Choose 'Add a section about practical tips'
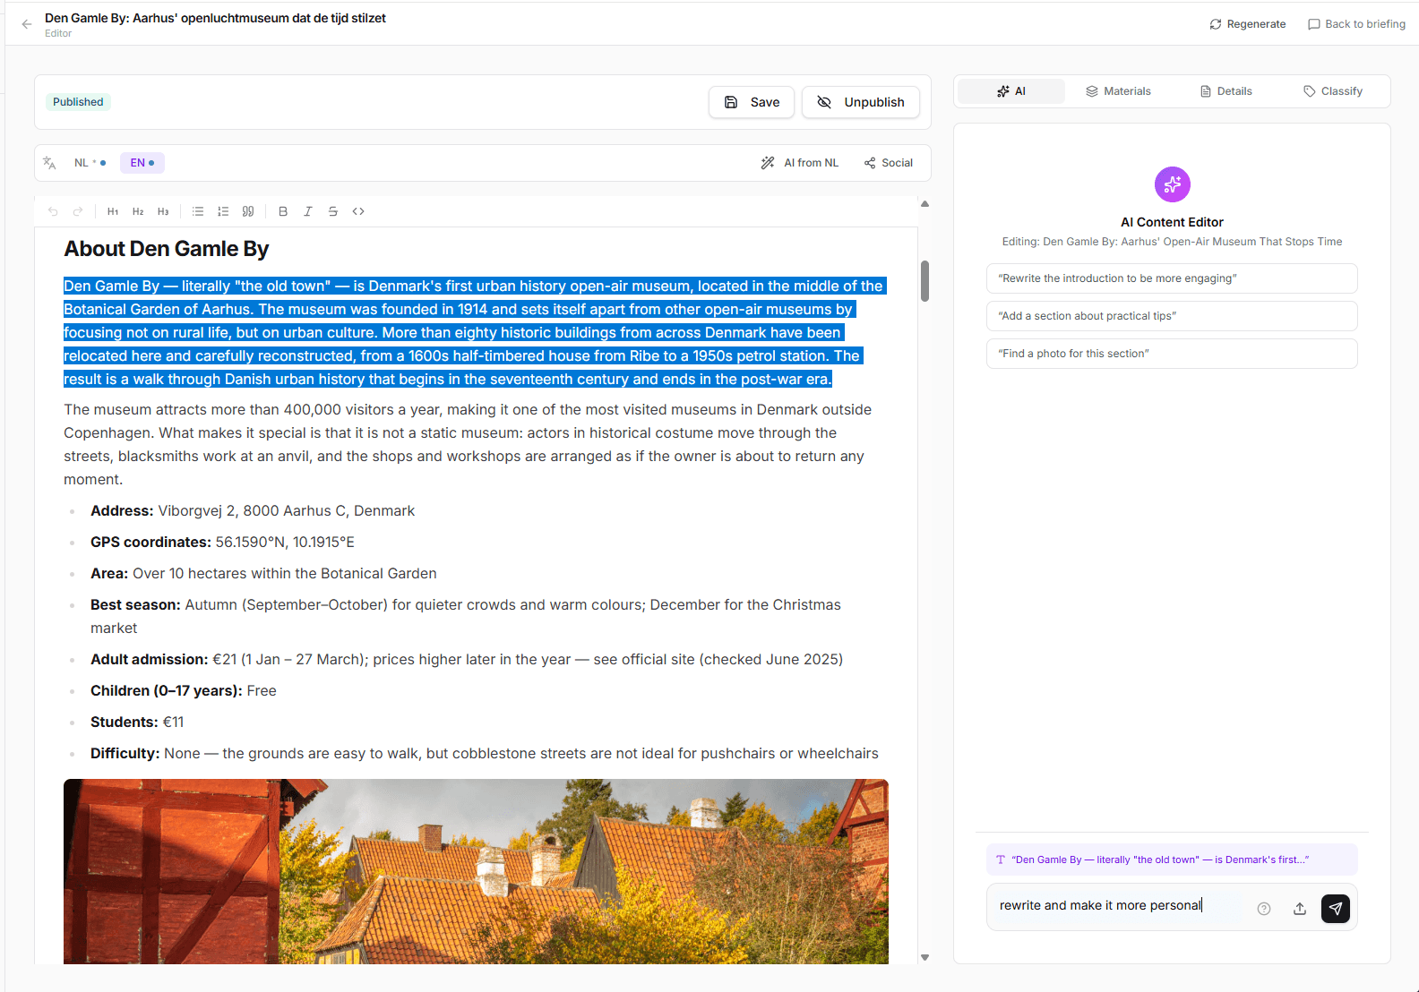This screenshot has height=992, width=1419. pyautogui.click(x=1172, y=316)
